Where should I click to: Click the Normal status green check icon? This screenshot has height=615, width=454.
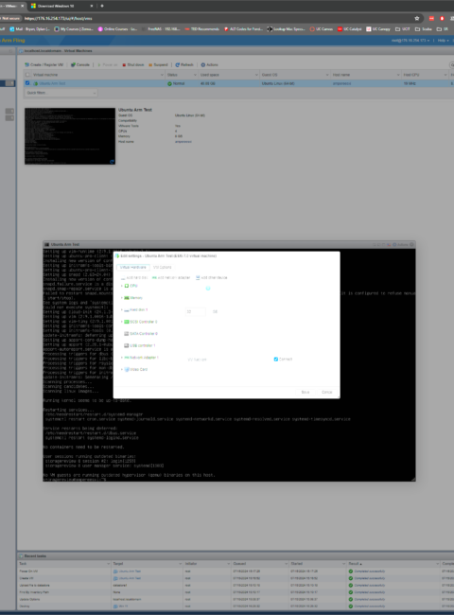pos(169,83)
